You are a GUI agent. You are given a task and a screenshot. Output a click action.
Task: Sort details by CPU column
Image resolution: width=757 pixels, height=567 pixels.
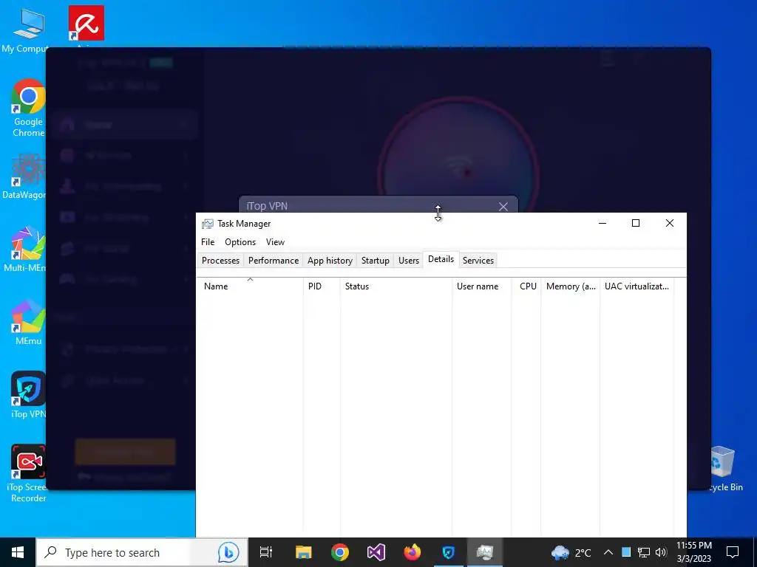coord(526,286)
